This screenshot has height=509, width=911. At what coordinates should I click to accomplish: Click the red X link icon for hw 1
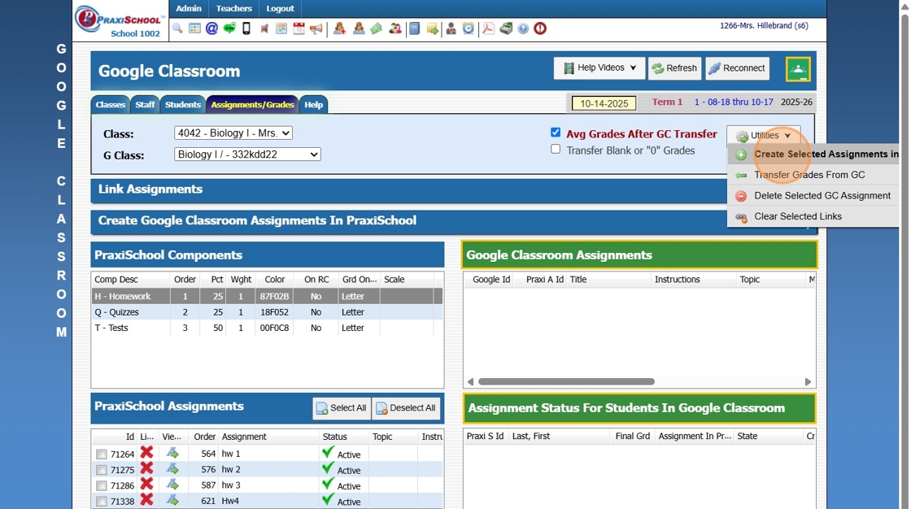coord(146,453)
